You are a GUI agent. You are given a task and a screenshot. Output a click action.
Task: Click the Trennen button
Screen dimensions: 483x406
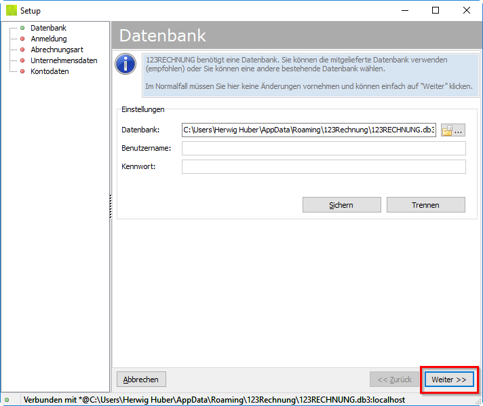pos(426,204)
